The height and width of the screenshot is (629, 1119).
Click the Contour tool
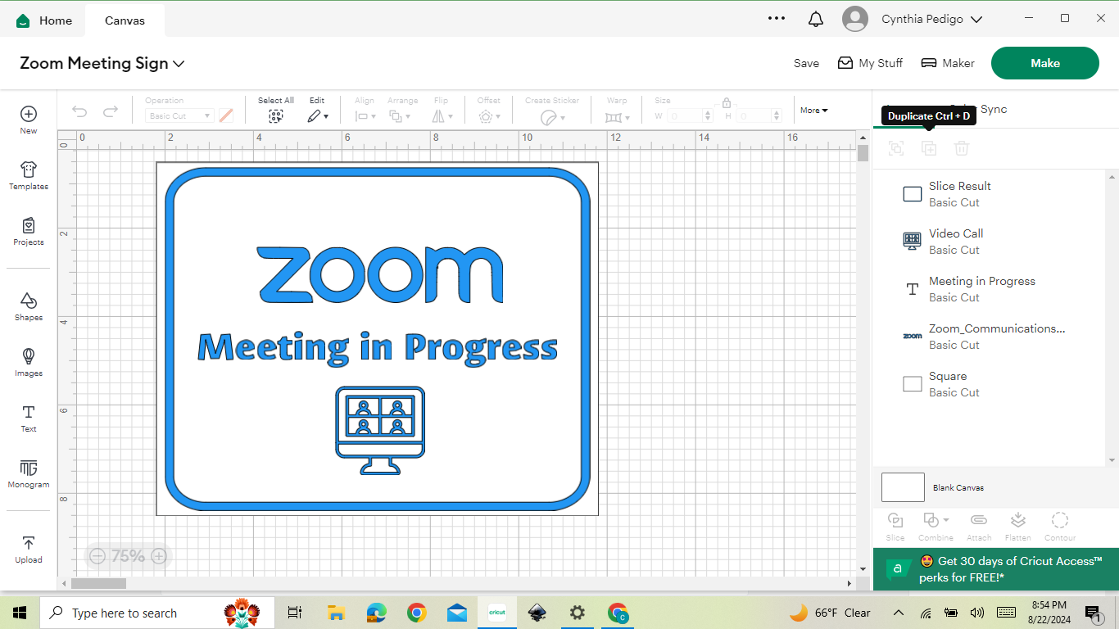tap(1060, 527)
